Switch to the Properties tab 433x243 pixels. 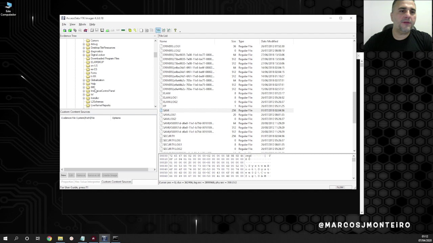coord(67,182)
